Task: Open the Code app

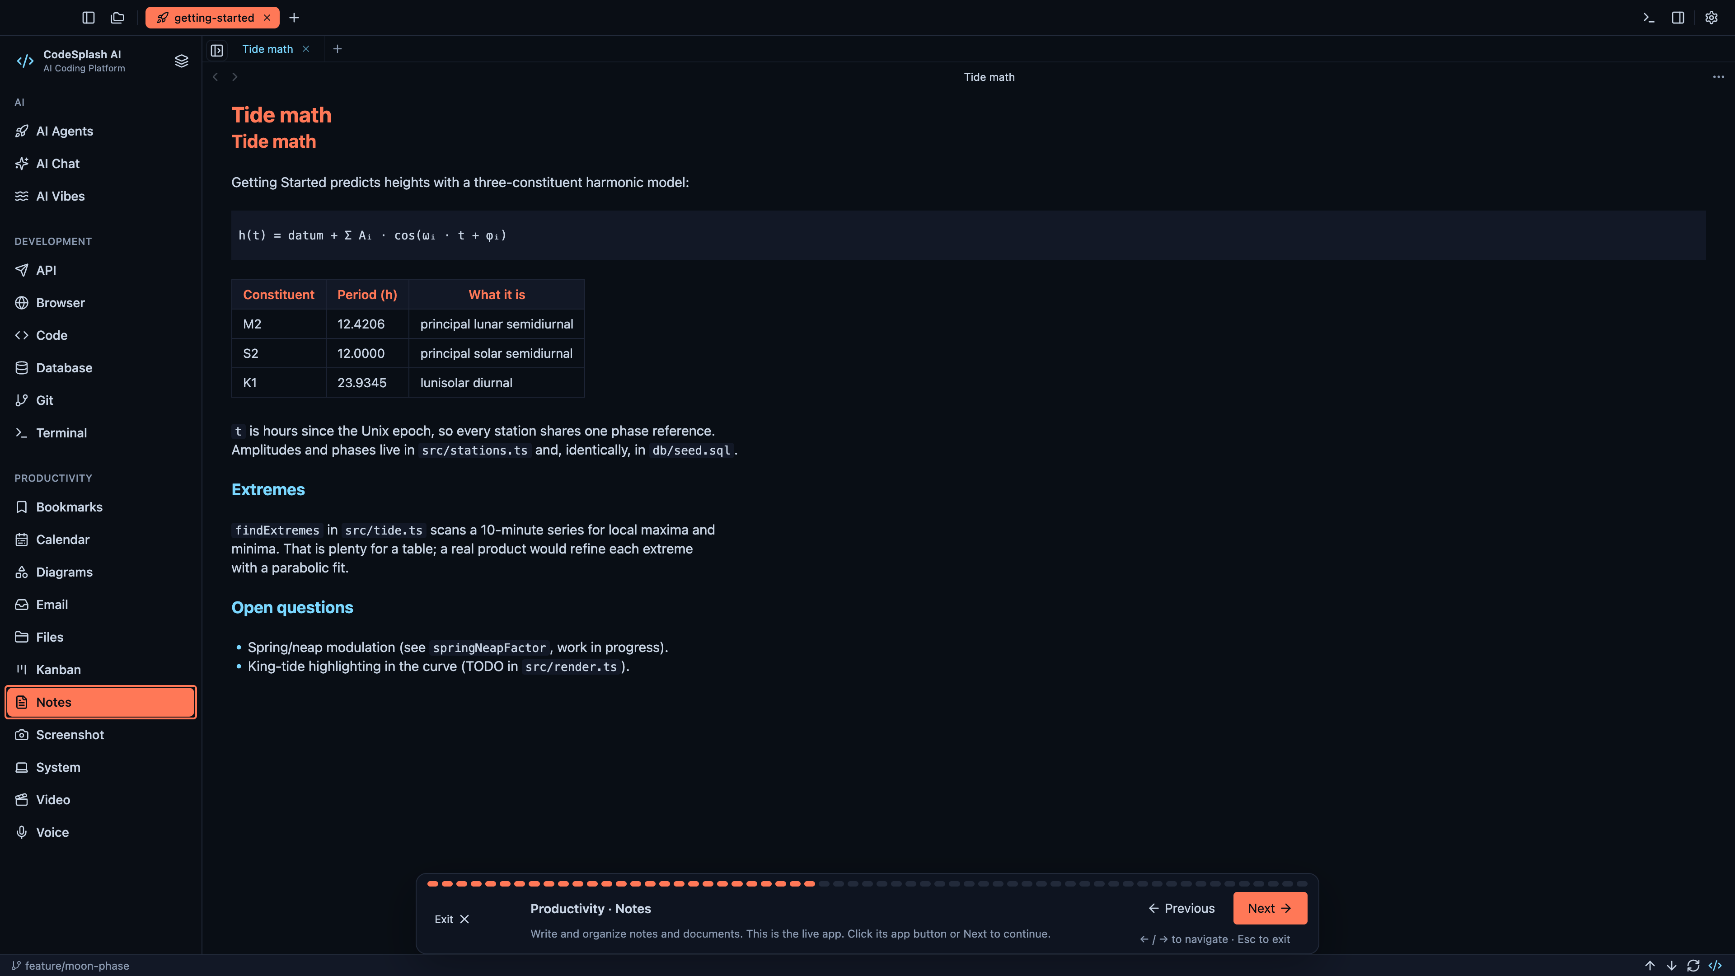Action: click(101, 335)
